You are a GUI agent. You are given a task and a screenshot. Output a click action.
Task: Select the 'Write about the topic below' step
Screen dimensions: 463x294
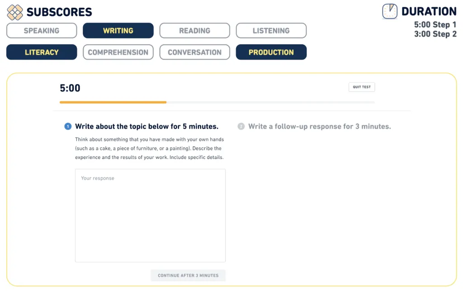coord(146,126)
